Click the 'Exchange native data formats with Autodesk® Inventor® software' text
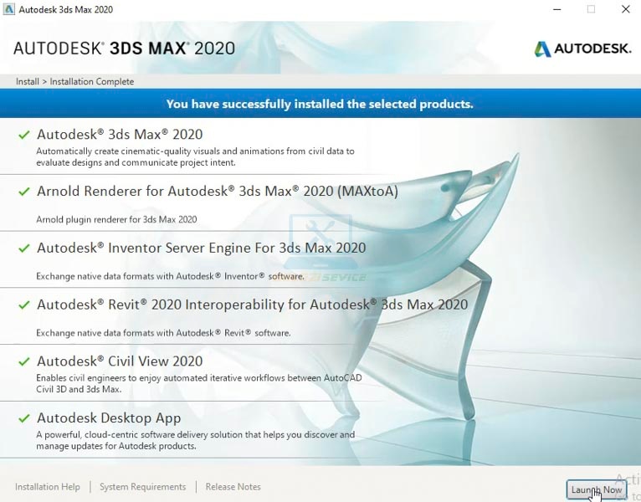This screenshot has width=641, height=502. tap(170, 276)
